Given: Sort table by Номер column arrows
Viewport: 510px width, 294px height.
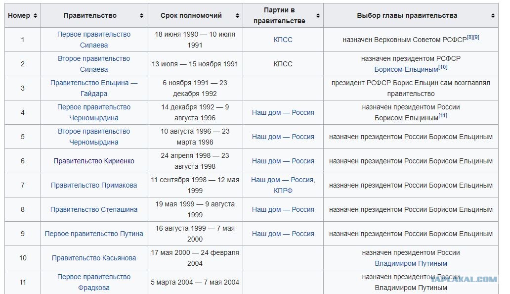Looking at the screenshot, I should tap(35, 16).
